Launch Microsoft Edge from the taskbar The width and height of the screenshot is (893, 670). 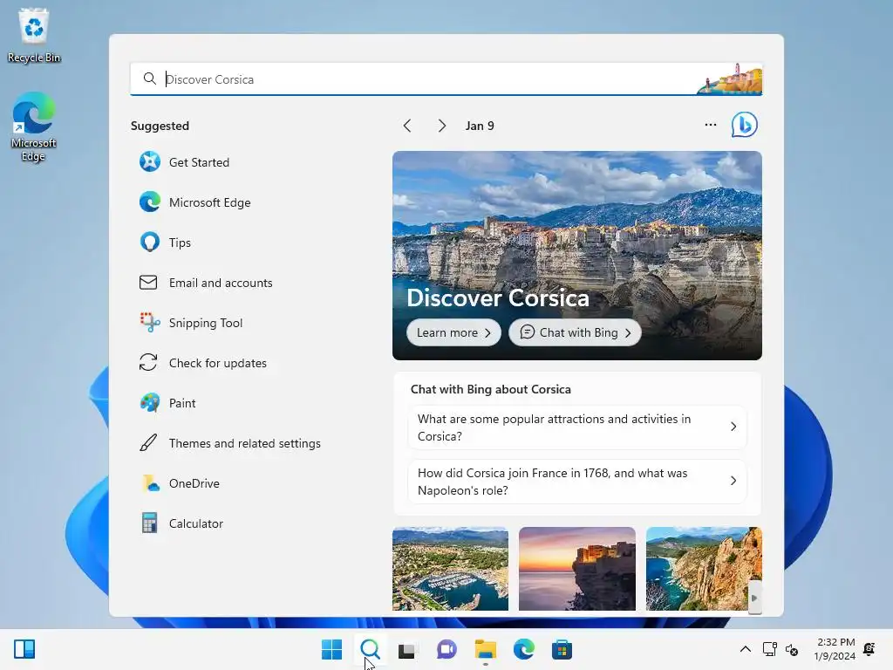click(x=523, y=649)
